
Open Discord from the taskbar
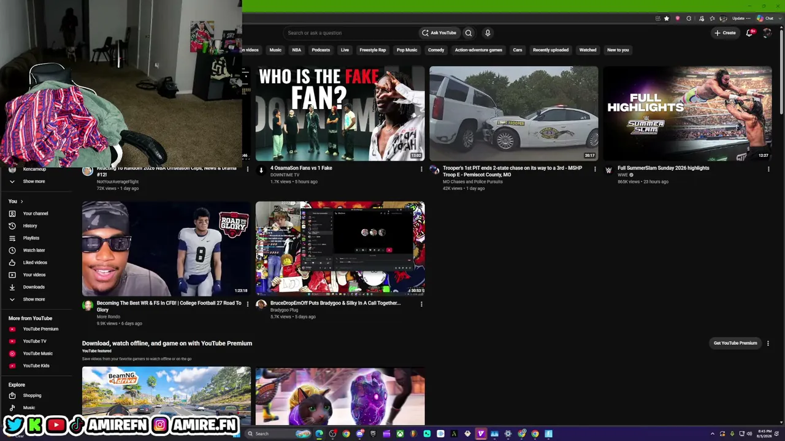360,434
